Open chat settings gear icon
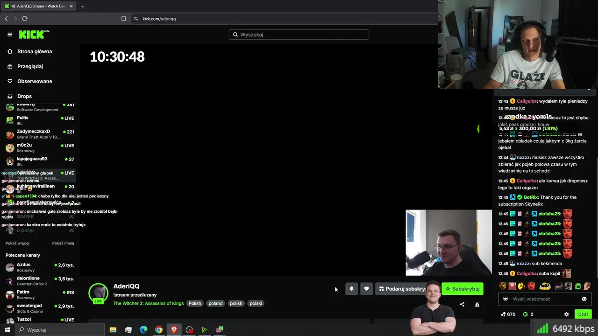598x336 pixels. 567,315
